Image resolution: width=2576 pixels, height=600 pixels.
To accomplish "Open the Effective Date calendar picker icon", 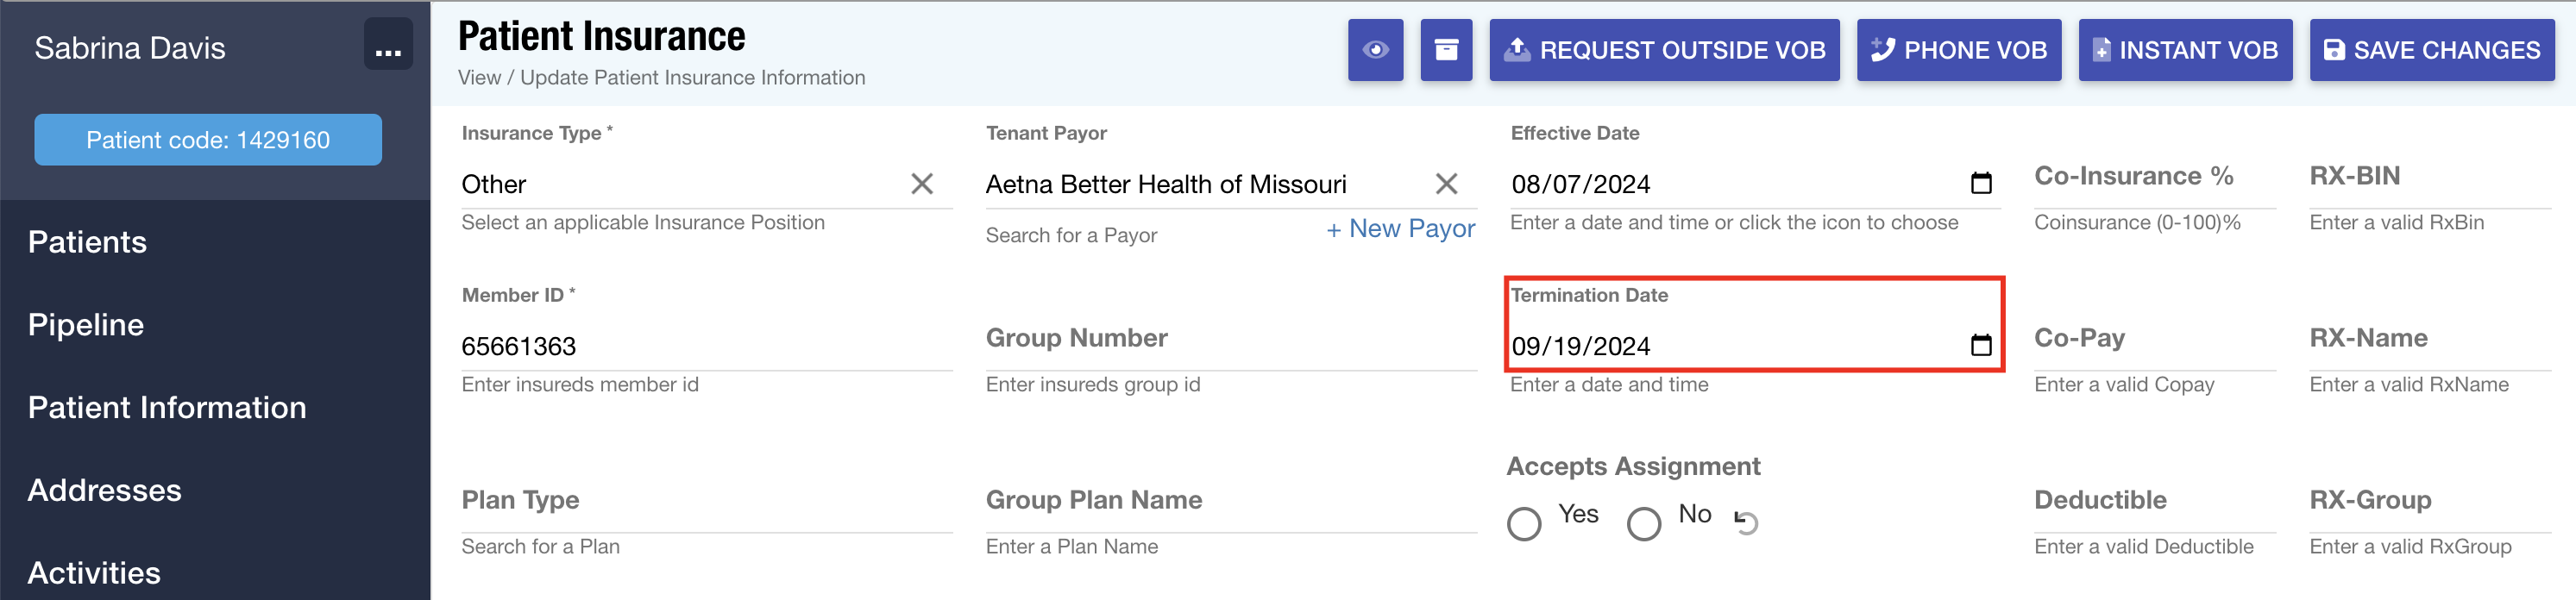I will point(1980,183).
